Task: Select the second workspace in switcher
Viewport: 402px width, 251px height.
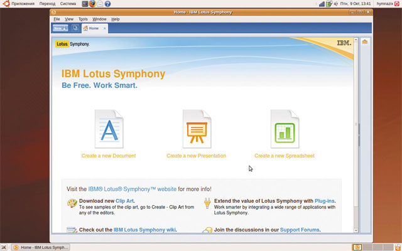Action: [x=367, y=247]
